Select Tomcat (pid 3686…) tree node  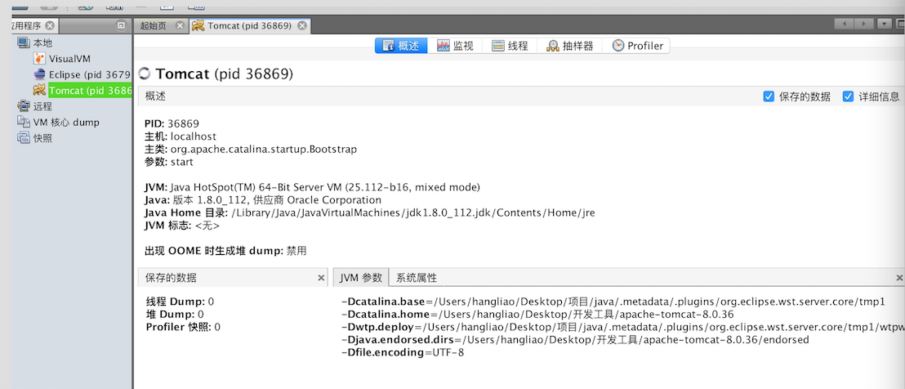point(90,91)
